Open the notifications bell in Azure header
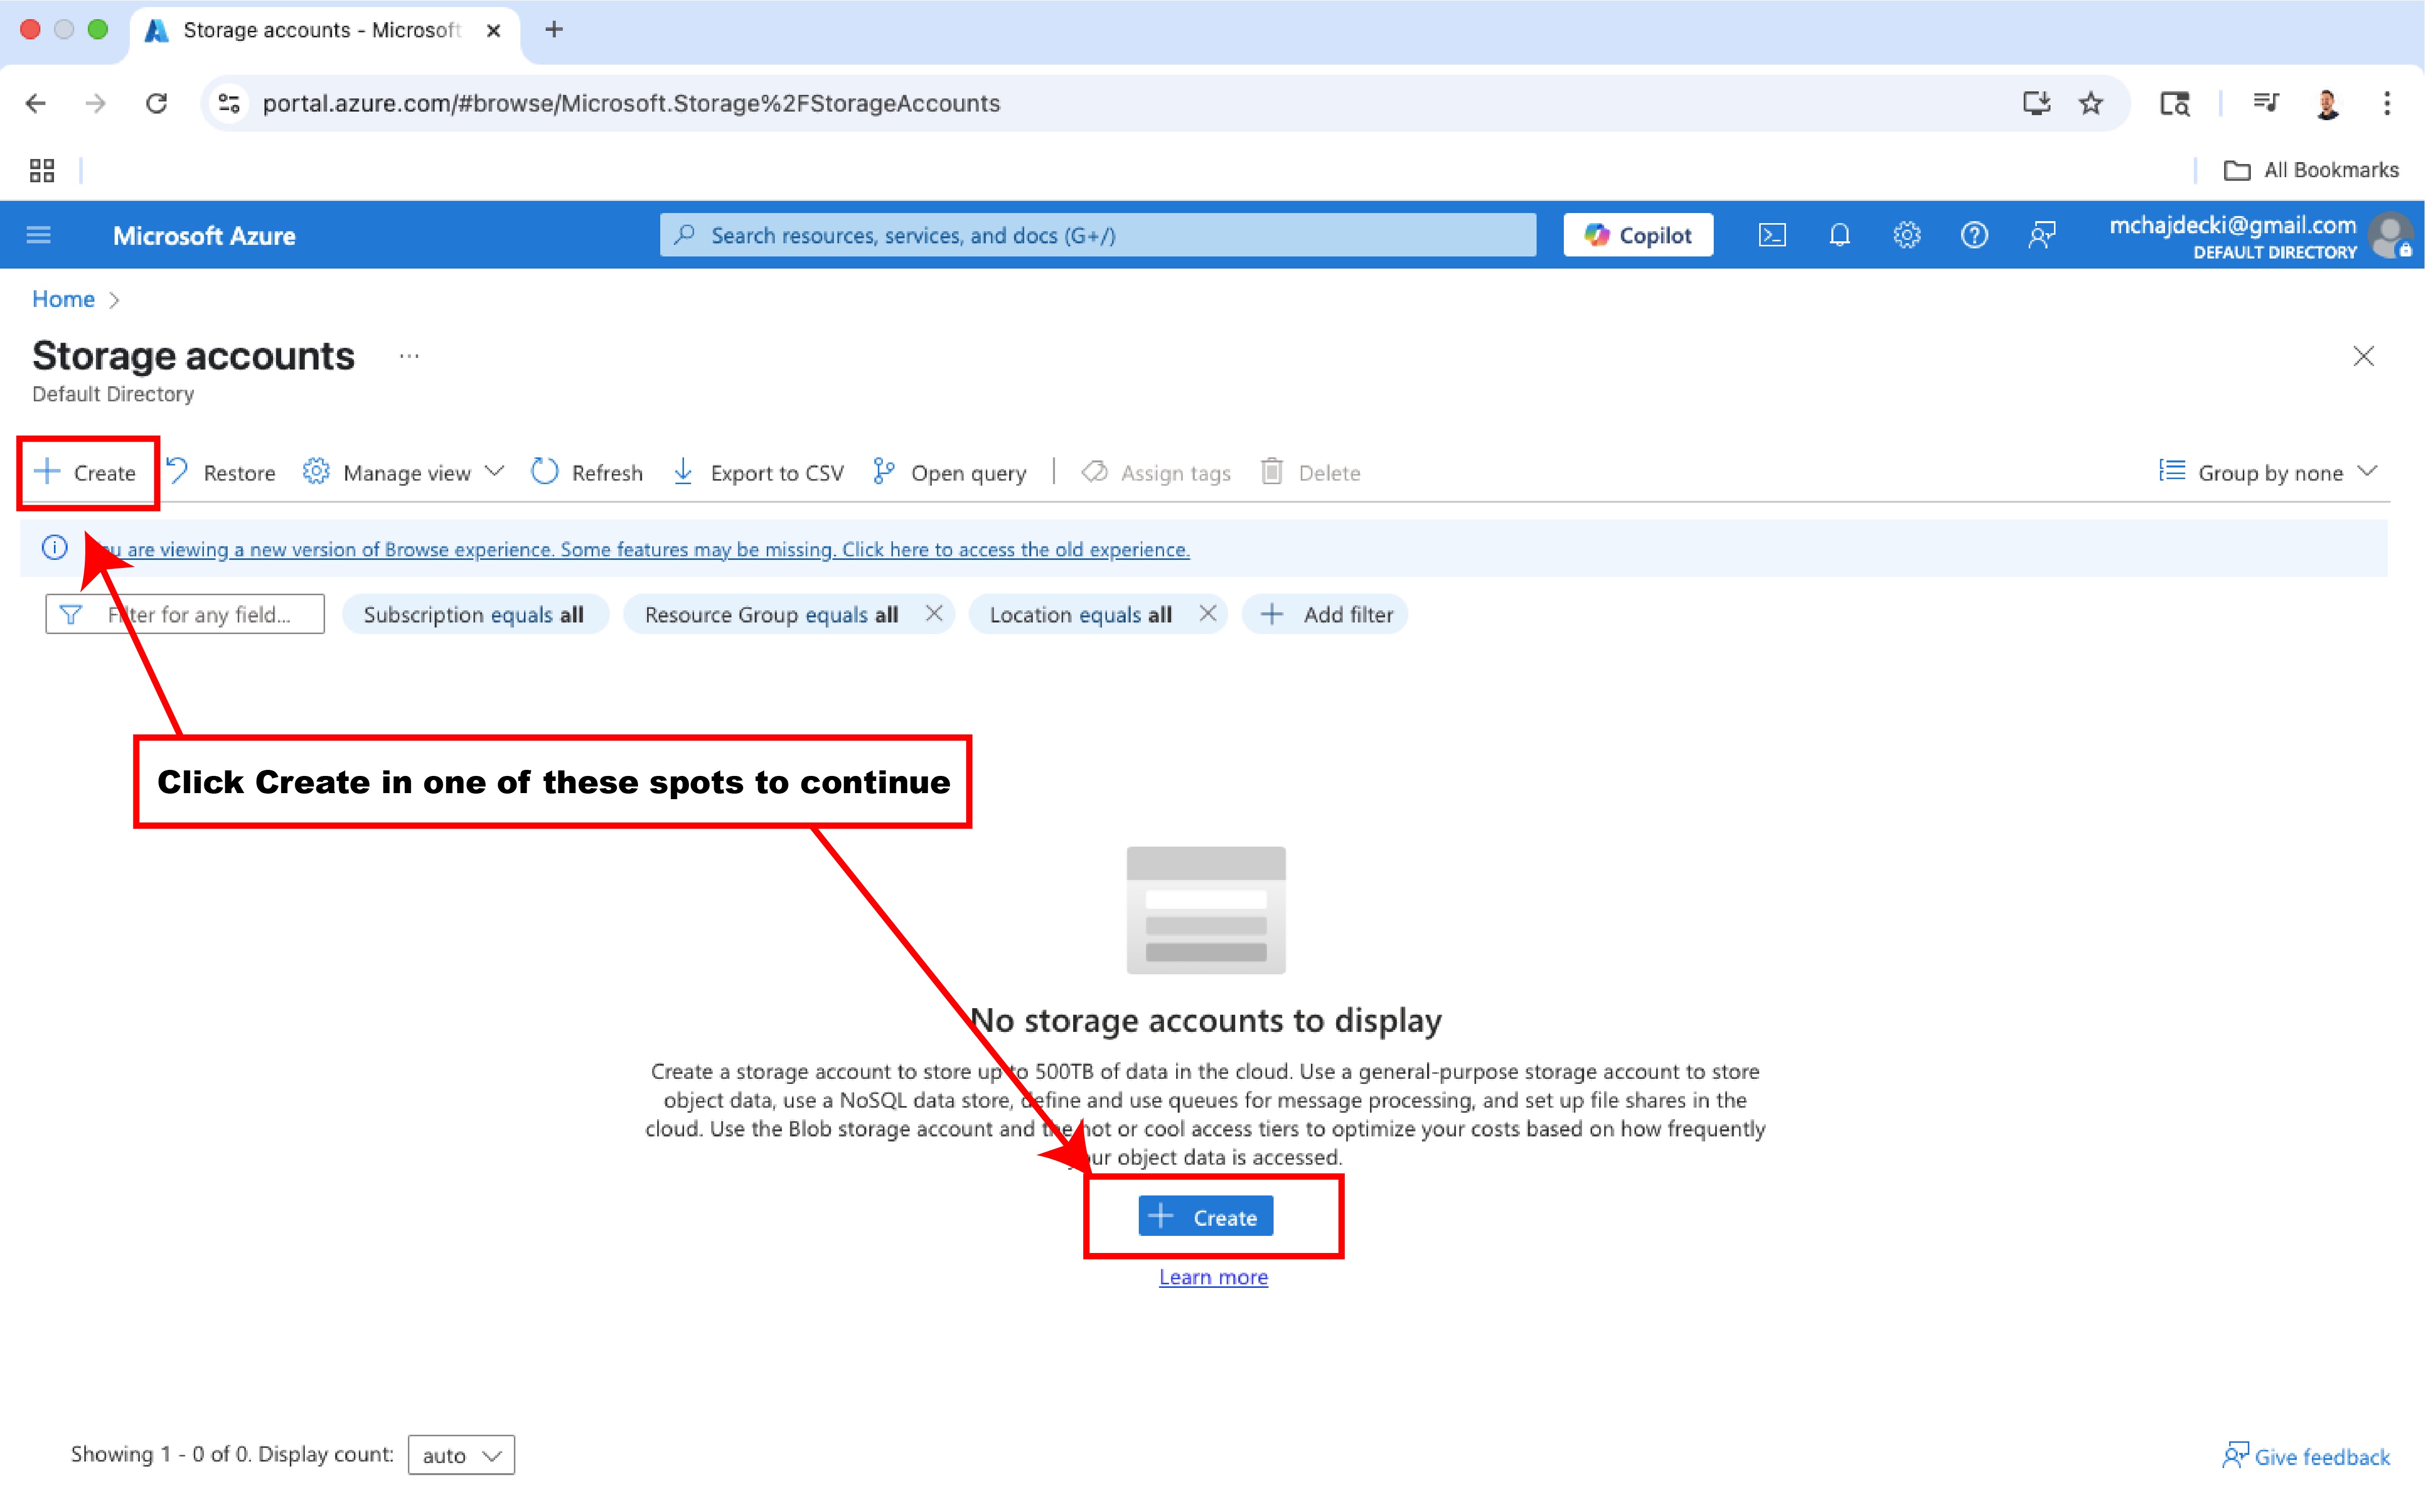The width and height of the screenshot is (2425, 1512). click(x=1839, y=235)
